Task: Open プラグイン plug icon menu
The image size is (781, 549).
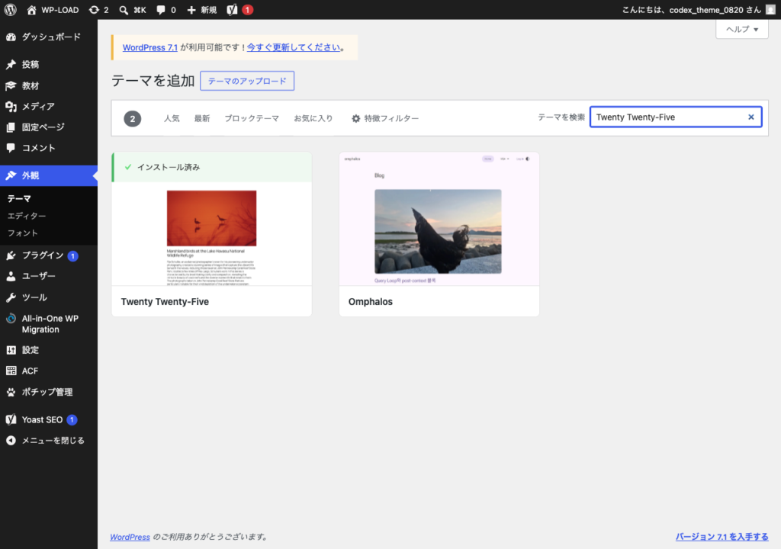Action: (x=49, y=255)
